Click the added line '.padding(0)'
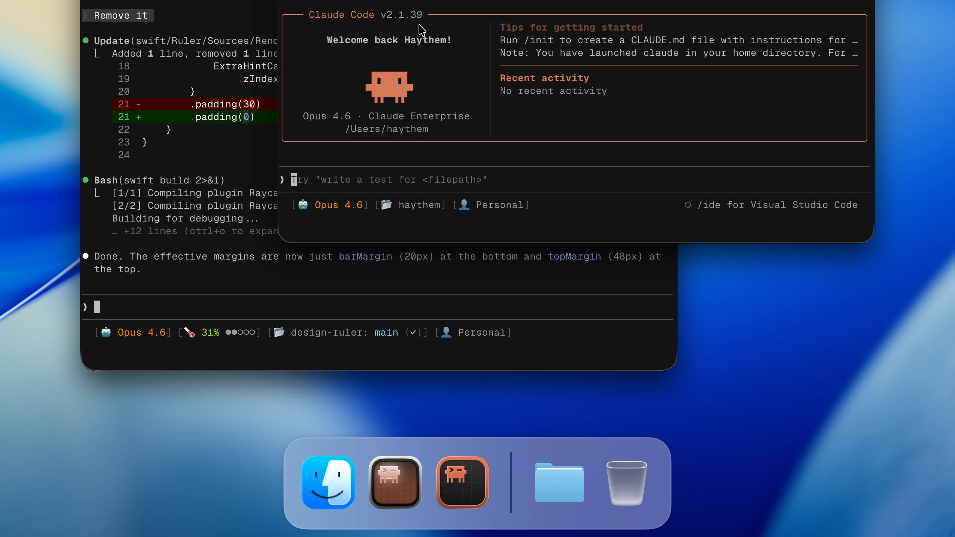955x537 pixels. 194,117
